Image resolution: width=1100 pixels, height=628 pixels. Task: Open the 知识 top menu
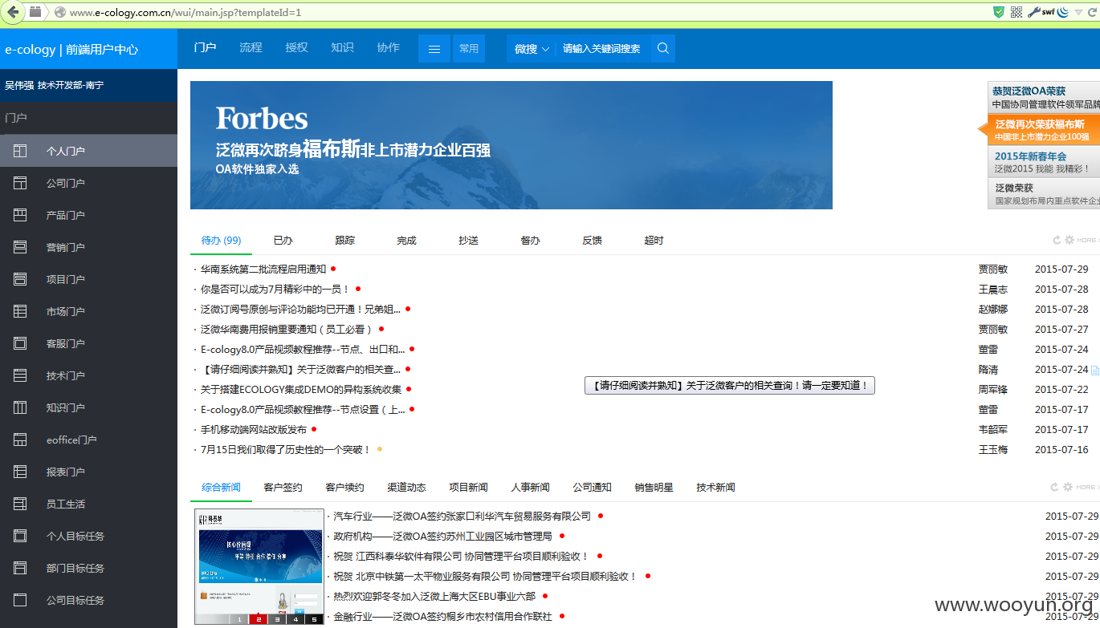point(342,47)
